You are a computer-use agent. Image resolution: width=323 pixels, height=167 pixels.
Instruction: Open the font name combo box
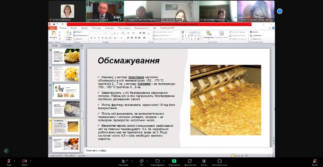click(x=98, y=33)
